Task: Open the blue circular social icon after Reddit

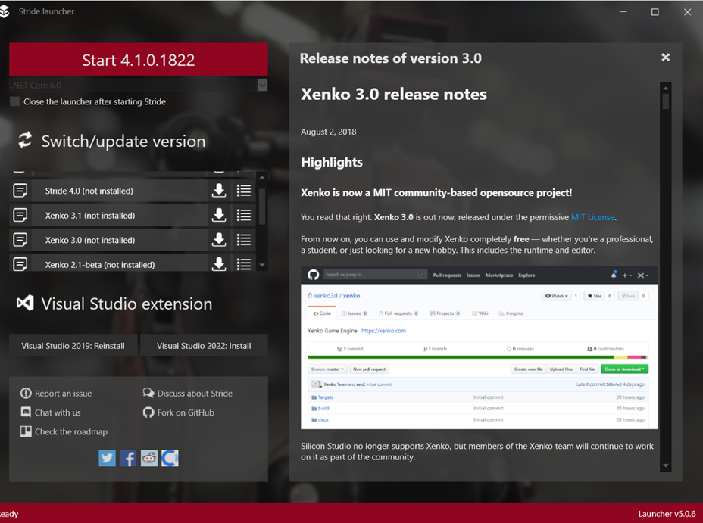Action: 170,458
